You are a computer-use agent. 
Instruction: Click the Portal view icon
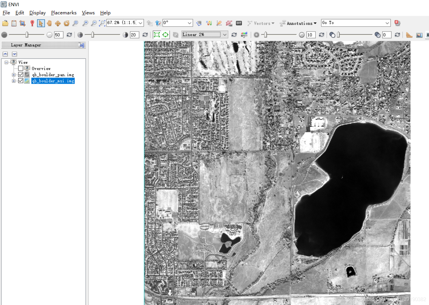coord(419,35)
